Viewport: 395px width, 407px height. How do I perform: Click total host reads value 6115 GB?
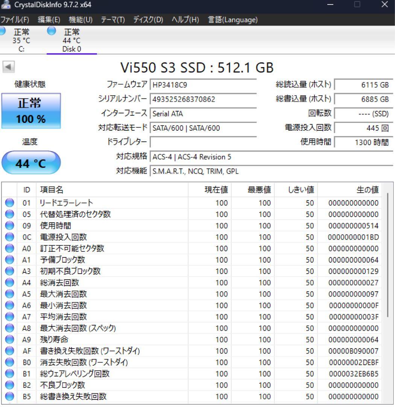tap(364, 85)
